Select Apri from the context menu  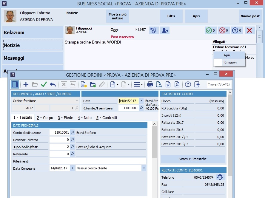point(227,55)
